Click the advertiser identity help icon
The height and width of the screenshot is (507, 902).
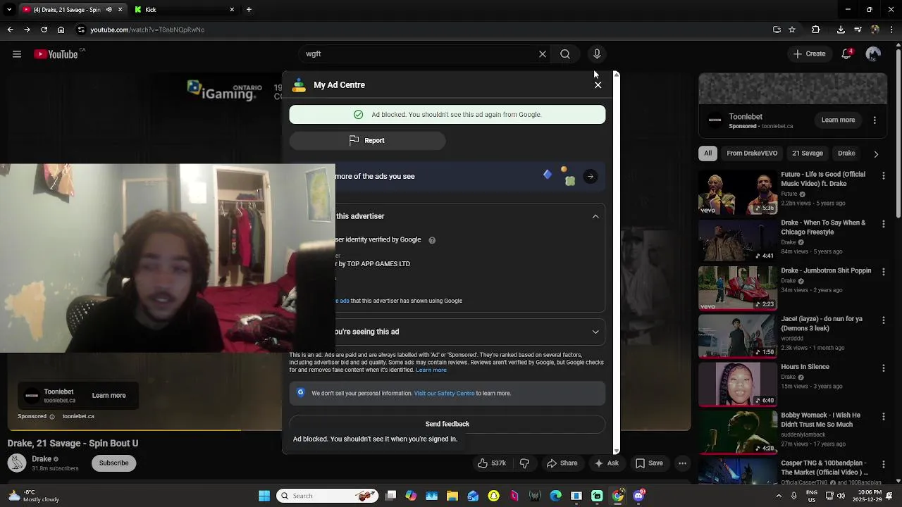(x=432, y=240)
